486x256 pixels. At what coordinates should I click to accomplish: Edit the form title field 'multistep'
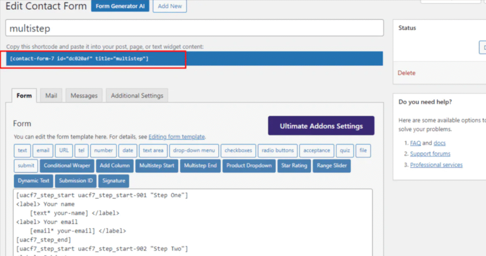coord(194,28)
